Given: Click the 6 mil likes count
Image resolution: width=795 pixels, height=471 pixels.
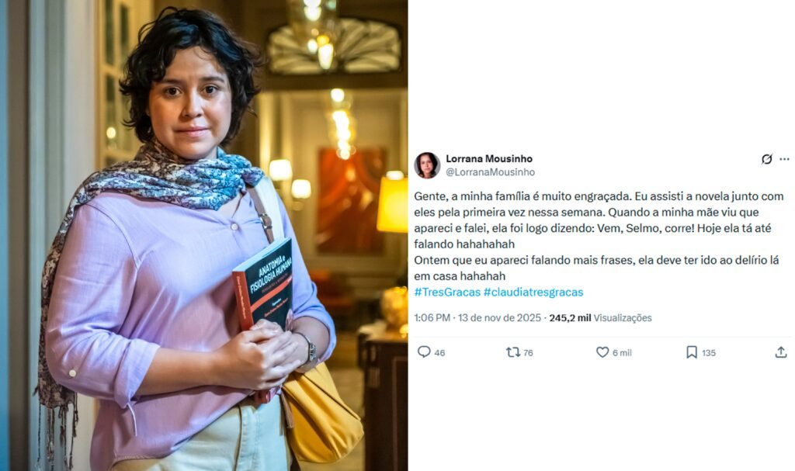Looking at the screenshot, I should click(x=622, y=353).
